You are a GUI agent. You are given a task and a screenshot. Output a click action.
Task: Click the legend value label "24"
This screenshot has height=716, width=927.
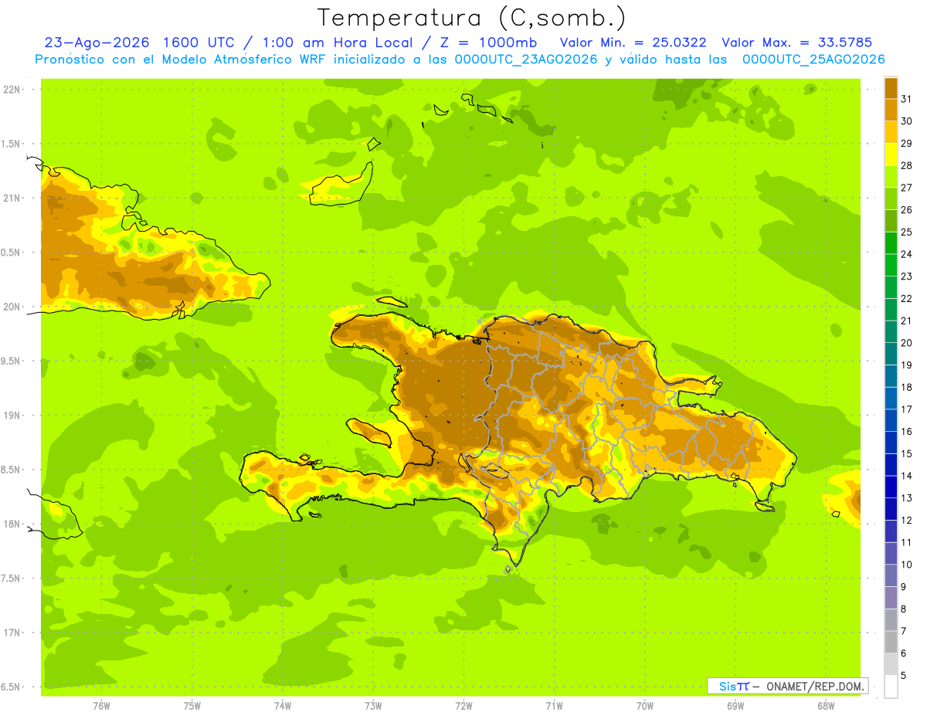tap(907, 254)
